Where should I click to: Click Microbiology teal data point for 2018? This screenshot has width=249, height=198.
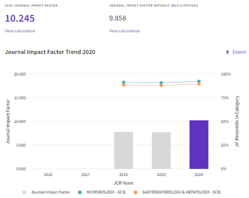124,82
